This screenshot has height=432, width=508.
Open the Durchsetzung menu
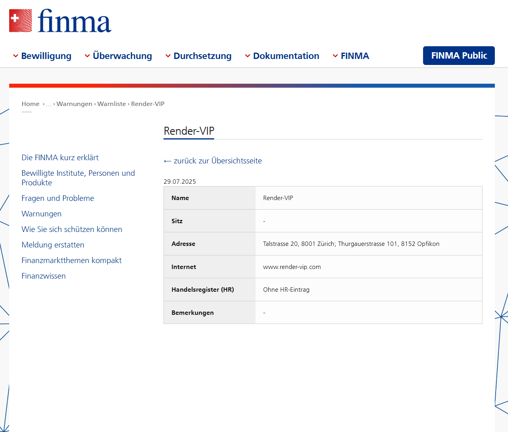coord(203,56)
